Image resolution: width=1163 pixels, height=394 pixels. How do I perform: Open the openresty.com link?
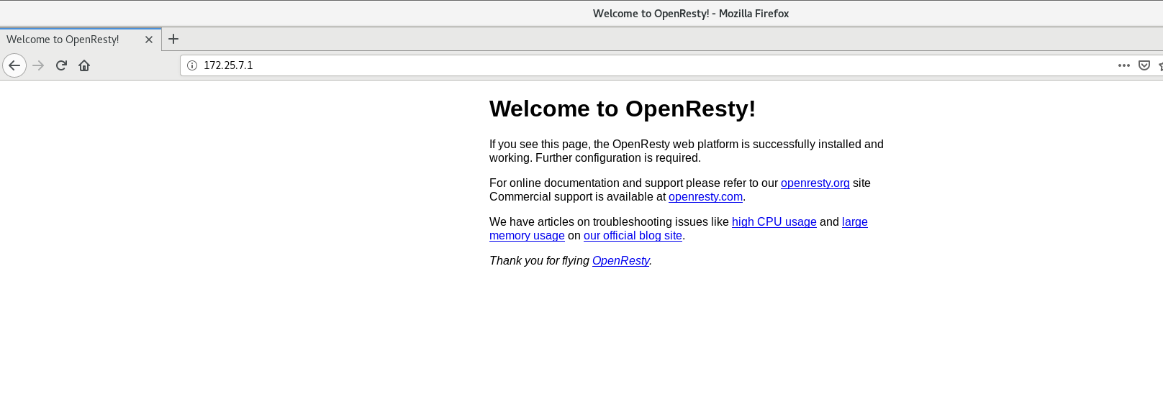(x=705, y=196)
